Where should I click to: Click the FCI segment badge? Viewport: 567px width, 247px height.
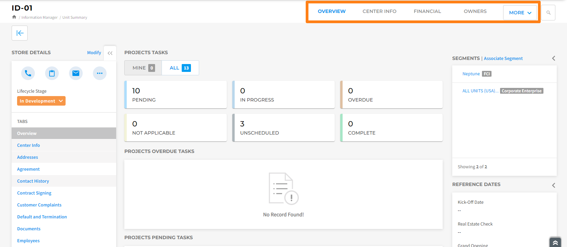487,74
